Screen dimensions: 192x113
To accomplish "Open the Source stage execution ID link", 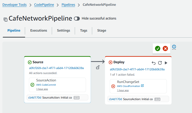I will (x=56, y=68).
